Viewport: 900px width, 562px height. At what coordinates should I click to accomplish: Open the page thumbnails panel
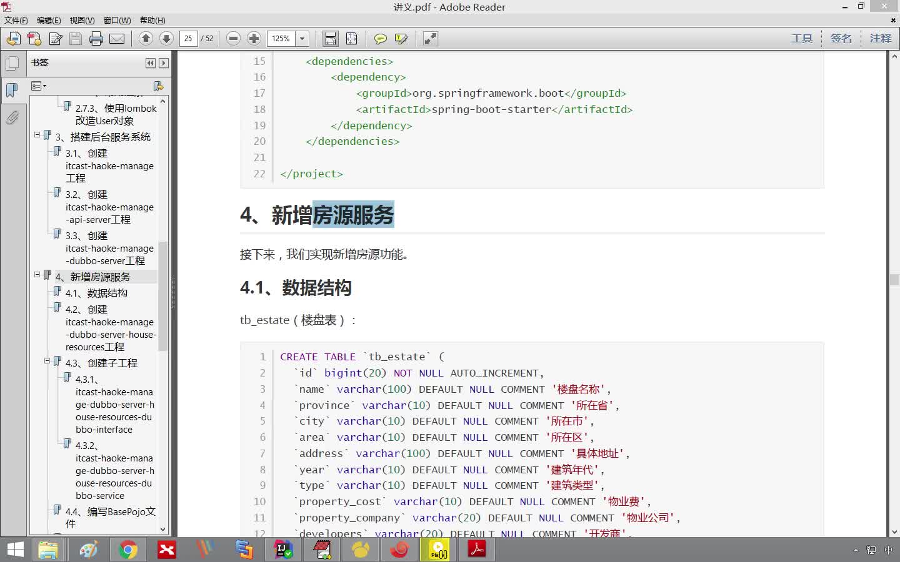click(12, 63)
